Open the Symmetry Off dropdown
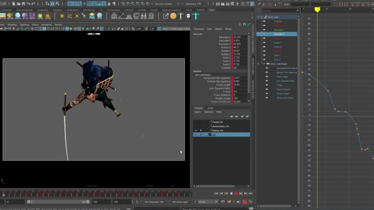 193,4
